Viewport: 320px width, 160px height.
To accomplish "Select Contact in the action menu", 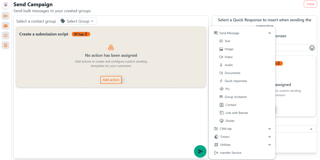I will click(x=231, y=105).
